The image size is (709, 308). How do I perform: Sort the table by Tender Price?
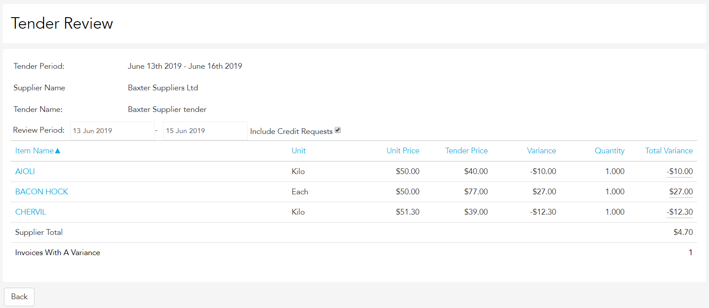coord(466,151)
